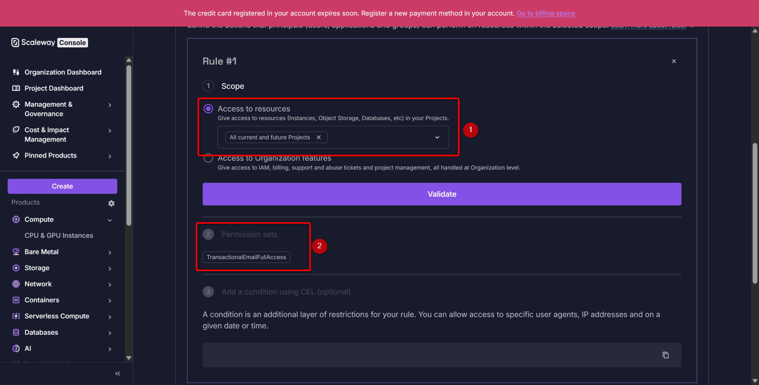Select the Access to resources radio button
The width and height of the screenshot is (759, 385).
click(208, 109)
